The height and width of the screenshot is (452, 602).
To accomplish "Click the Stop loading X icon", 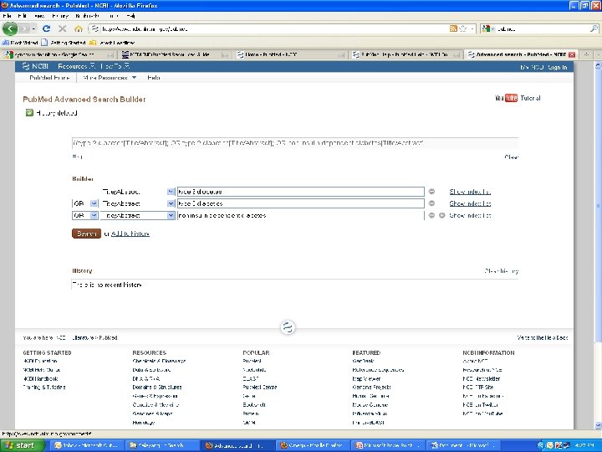I will click(x=62, y=28).
